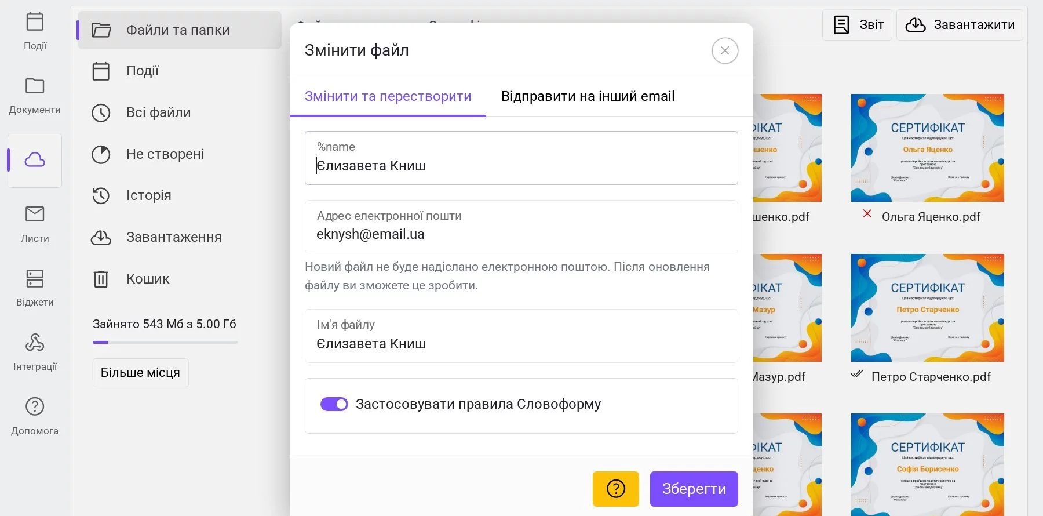Select the cloud storage icon in rail
1043x516 pixels.
click(x=35, y=160)
